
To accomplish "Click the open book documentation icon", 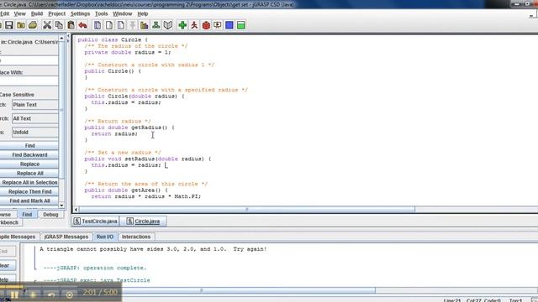I will coord(168,25).
